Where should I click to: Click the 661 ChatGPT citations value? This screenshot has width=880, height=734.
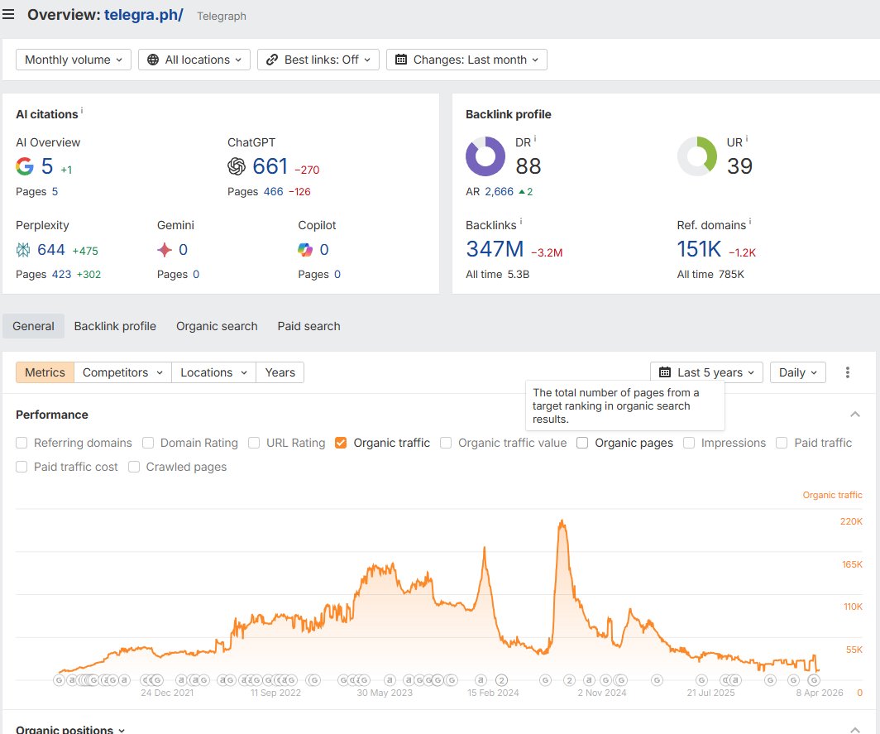pyautogui.click(x=270, y=166)
